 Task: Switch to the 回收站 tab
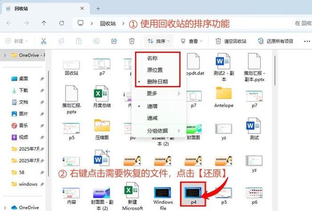[x=45, y=8]
